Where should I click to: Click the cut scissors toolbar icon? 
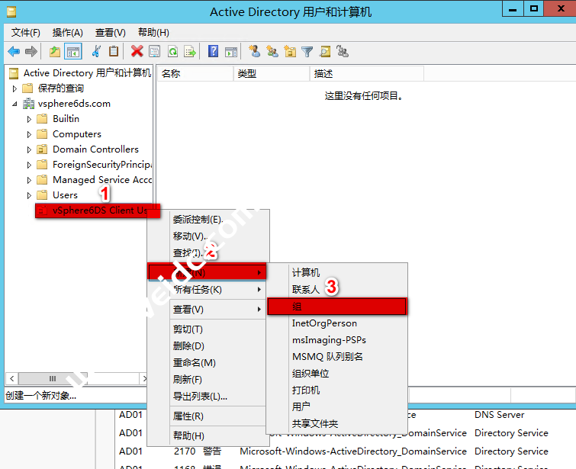96,51
